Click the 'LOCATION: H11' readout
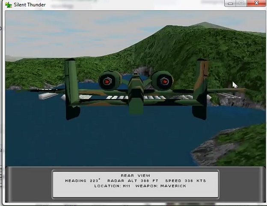This screenshot has height=206, width=267. (113, 186)
